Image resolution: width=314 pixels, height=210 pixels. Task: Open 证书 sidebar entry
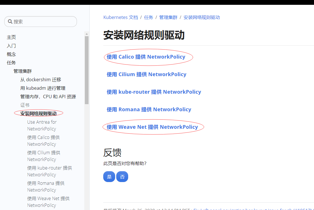[25, 105]
